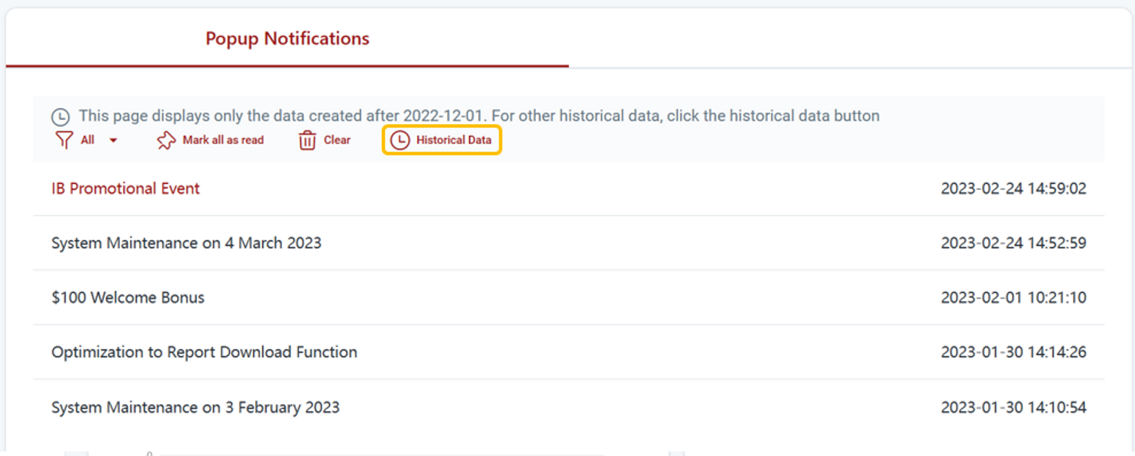Click the pin icon for Mark all as read

(166, 140)
